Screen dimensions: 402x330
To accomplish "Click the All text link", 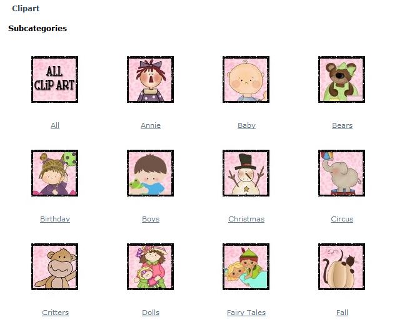I will tap(55, 125).
